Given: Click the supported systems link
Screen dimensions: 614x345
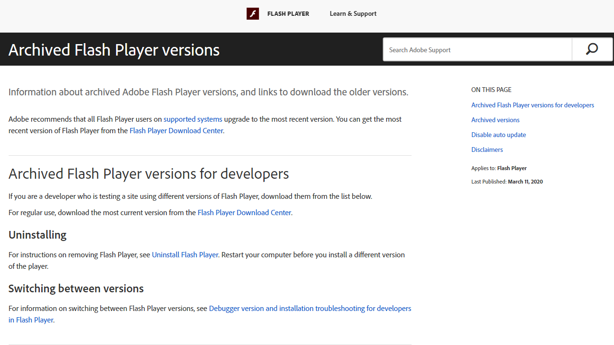Looking at the screenshot, I should [x=192, y=119].
